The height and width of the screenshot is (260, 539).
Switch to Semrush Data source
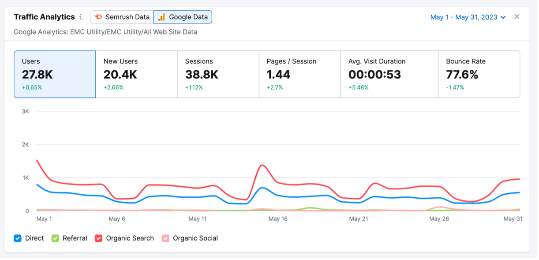pyautogui.click(x=122, y=17)
